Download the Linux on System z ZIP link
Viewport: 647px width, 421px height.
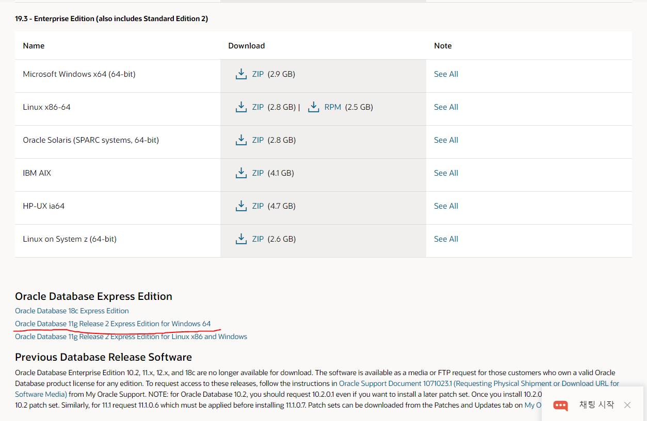[x=258, y=239]
